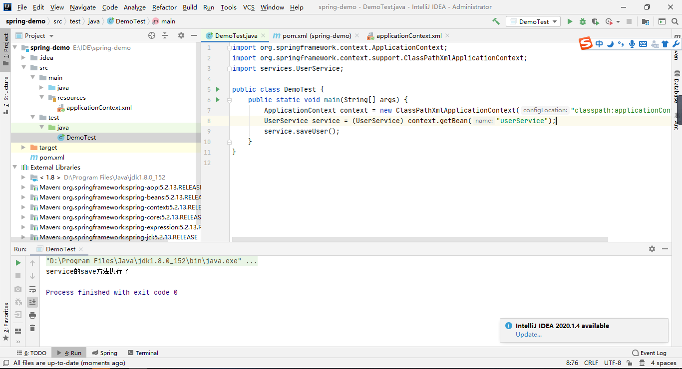Toggle tool window bars with bottom-left corner icon
This screenshot has width=682, height=369.
5,363
